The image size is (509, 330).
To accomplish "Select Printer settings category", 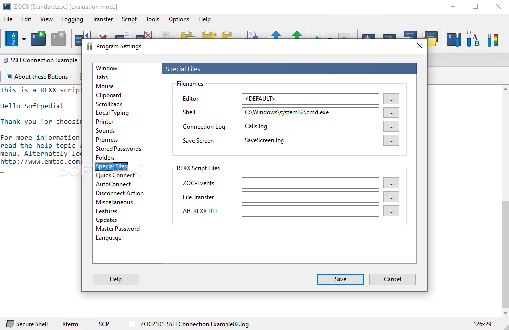I will (x=104, y=122).
